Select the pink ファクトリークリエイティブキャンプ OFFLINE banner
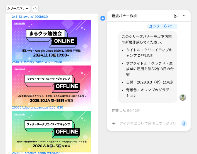The image size is (197, 154). pyautogui.click(x=52, y=86)
